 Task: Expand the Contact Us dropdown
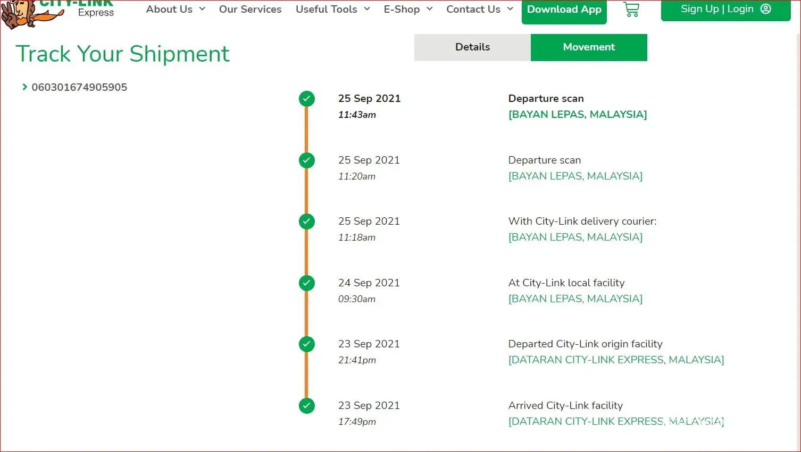pos(479,10)
